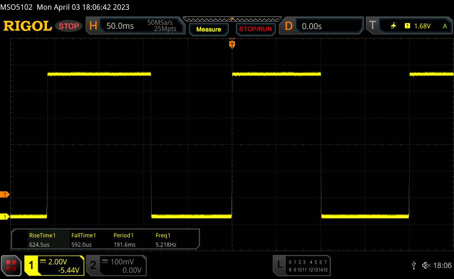Click the yellow channel 1 ground marker

(4, 217)
